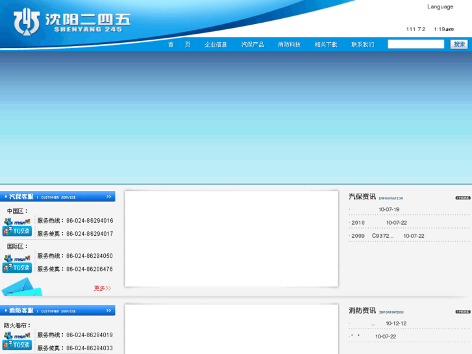
Task: Select fax number 86-024-86206476
Action: [90, 269]
